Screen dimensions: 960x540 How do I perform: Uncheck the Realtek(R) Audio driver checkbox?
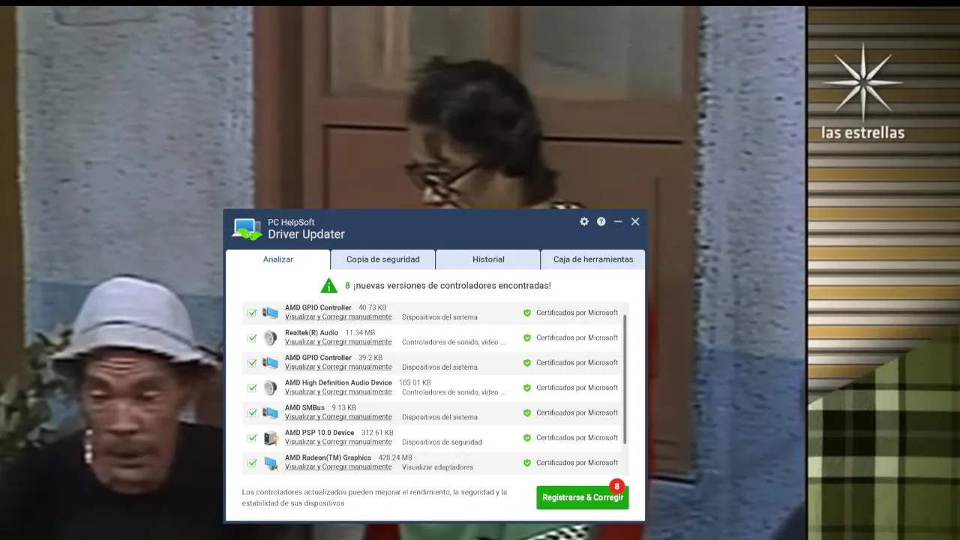[252, 337]
